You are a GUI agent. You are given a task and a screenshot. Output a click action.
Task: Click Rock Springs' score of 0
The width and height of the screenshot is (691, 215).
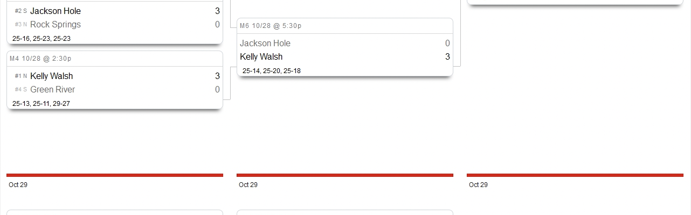217,24
